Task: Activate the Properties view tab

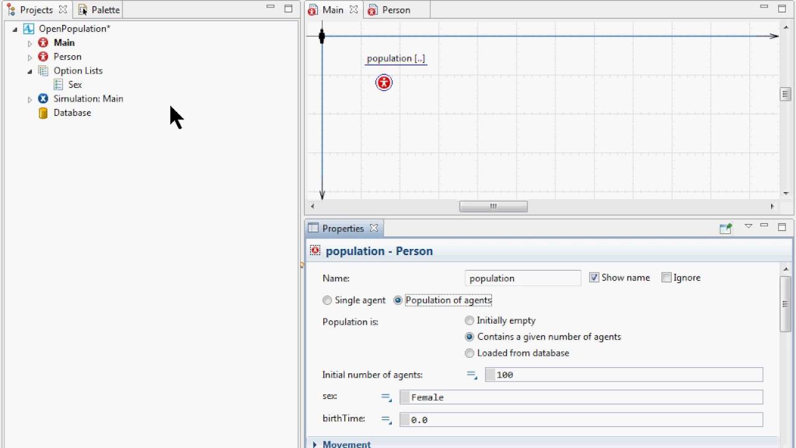Action: pos(343,228)
